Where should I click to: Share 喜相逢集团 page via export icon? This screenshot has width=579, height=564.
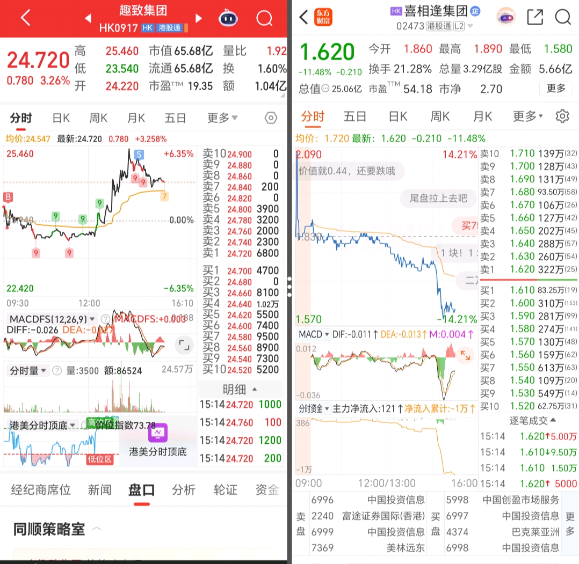click(x=535, y=17)
